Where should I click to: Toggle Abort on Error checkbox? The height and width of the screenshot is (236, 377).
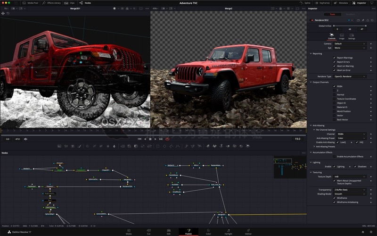click(334, 70)
